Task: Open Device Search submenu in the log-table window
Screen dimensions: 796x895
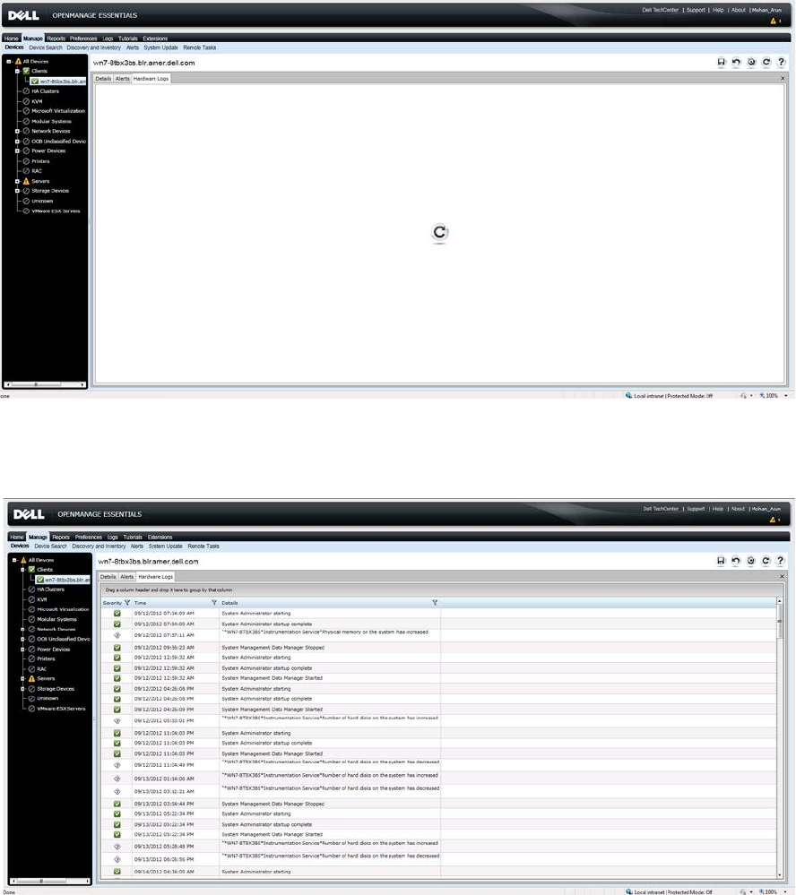Action: [x=50, y=546]
